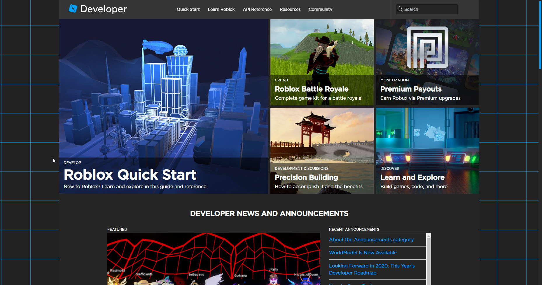Click the Premium logo thumbnail image
Viewport: 542px width, 285px height.
pyautogui.click(x=427, y=47)
